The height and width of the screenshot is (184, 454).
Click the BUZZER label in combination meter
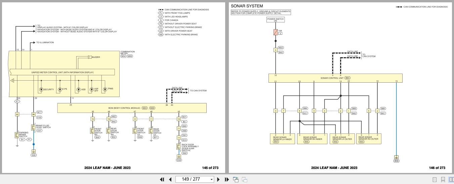tap(96, 57)
